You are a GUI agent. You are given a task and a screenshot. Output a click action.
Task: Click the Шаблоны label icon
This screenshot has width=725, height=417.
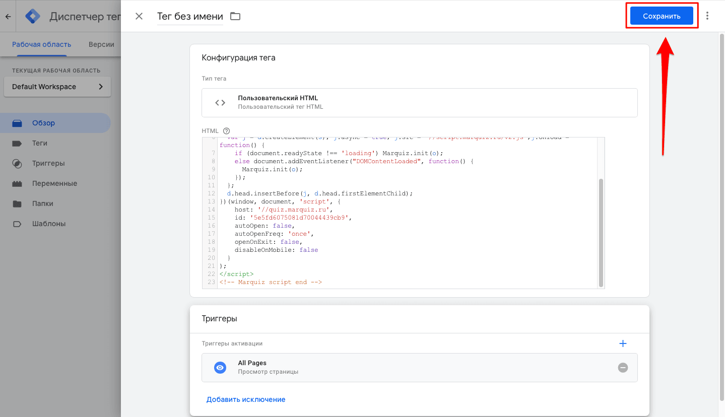point(17,224)
